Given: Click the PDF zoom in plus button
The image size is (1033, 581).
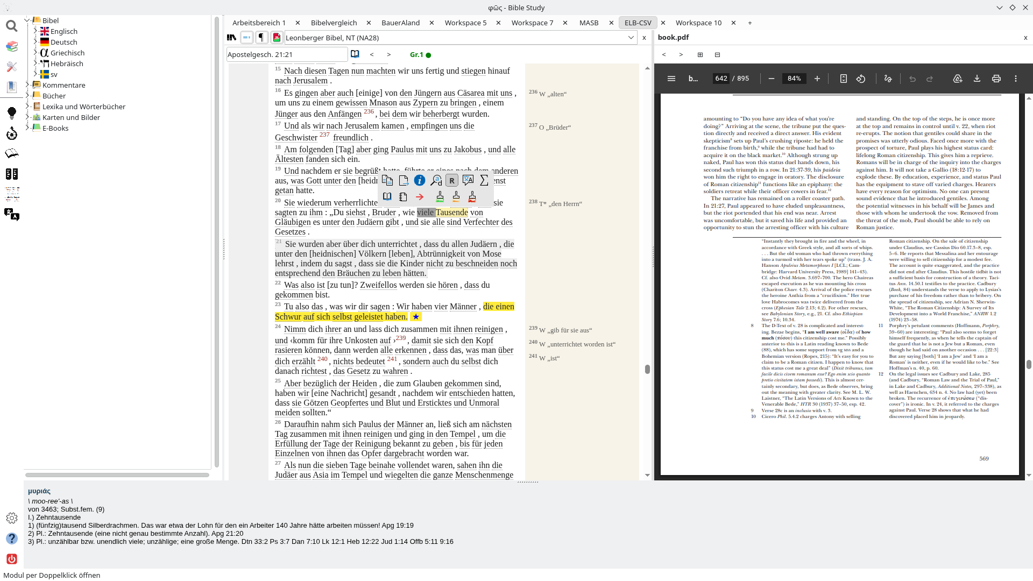Looking at the screenshot, I should click(x=817, y=79).
